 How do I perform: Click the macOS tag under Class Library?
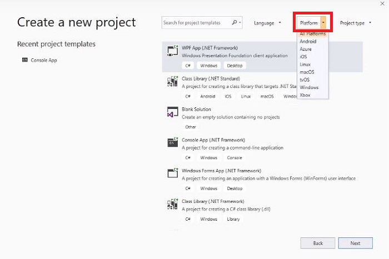click(267, 96)
